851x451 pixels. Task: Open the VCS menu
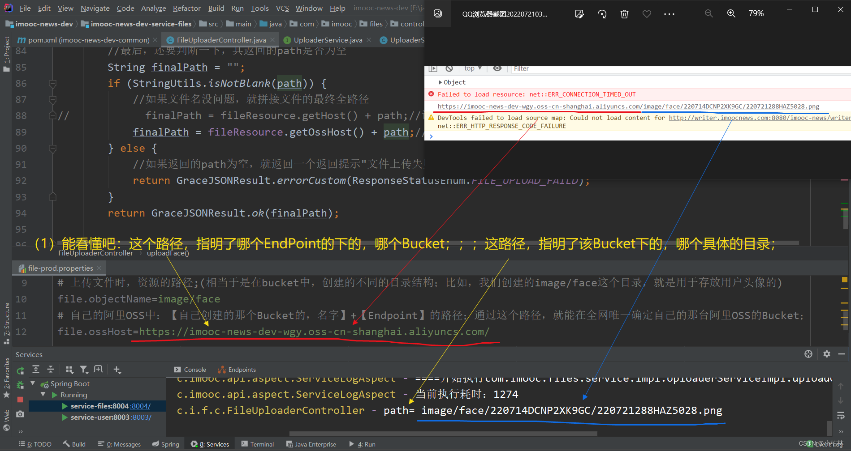[282, 8]
